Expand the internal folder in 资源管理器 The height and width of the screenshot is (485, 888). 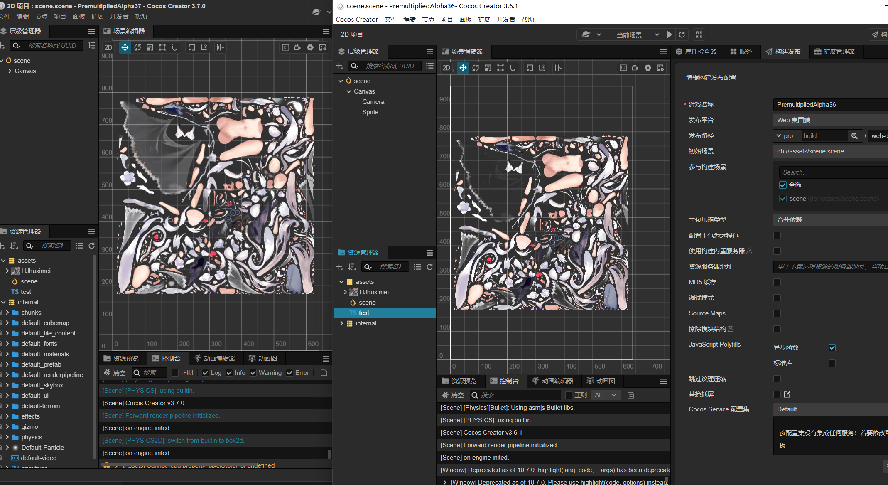click(341, 323)
